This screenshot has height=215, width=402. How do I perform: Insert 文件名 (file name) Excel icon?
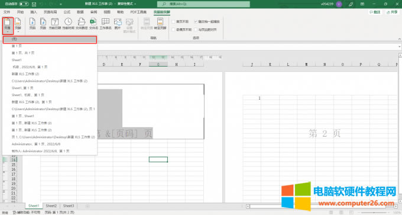[93, 24]
